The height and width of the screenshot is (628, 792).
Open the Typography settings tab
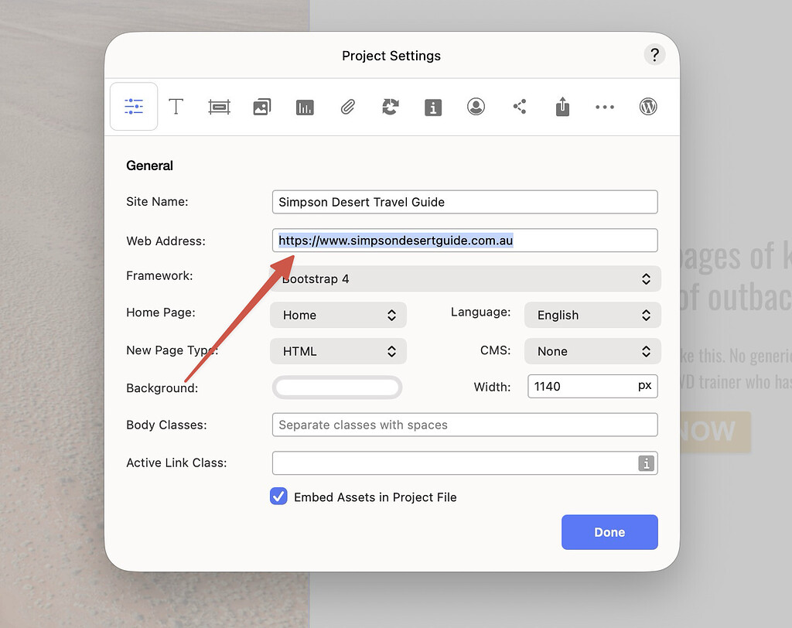point(176,107)
